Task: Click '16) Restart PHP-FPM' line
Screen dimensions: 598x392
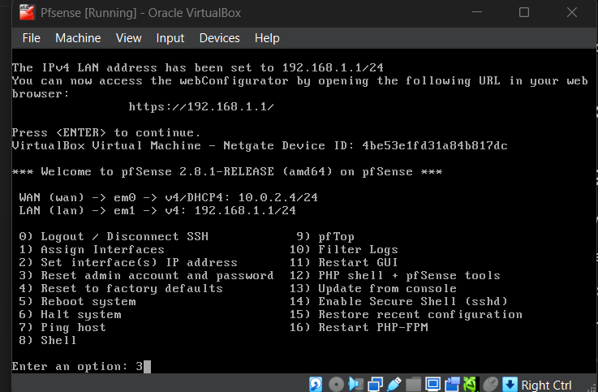Action: 359,327
